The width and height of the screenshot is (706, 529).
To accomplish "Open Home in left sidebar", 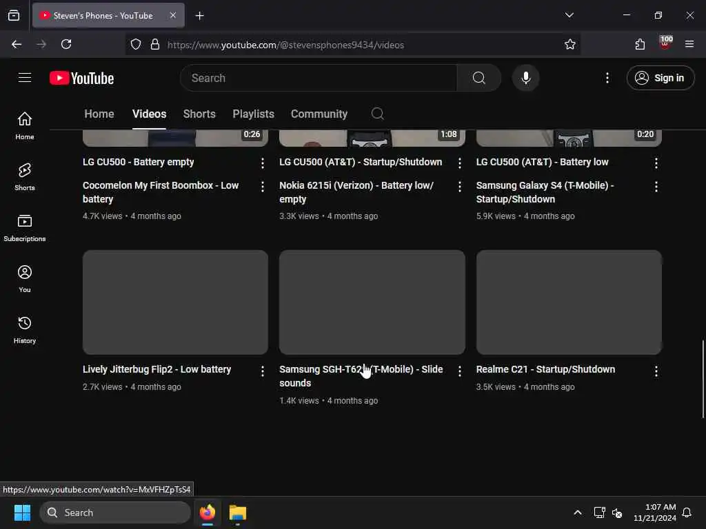I will (25, 125).
